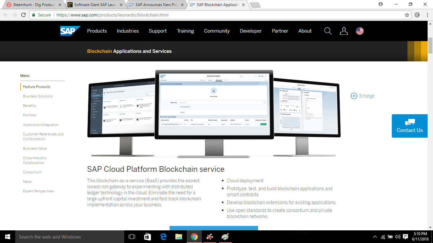433x243 pixels.
Task: Open the Developer menu
Action: [x=251, y=31]
